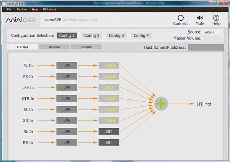Open the RL In LPF block
The height and width of the screenshot is (162, 230).
tap(67, 132)
